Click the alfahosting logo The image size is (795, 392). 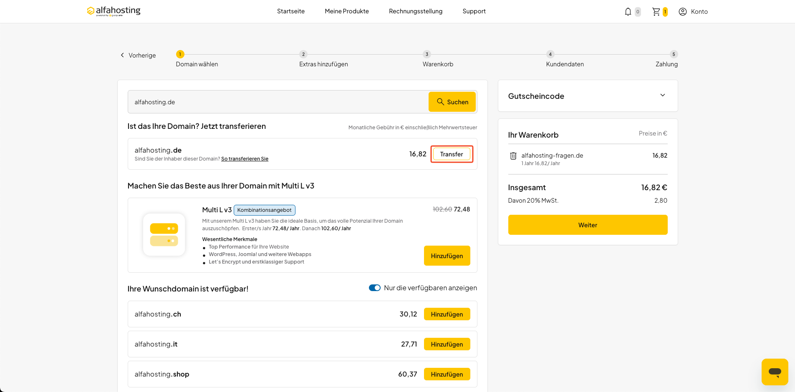[114, 11]
